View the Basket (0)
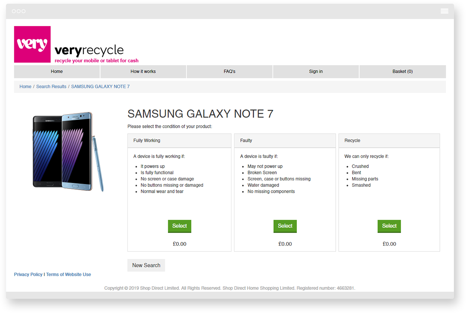 [x=403, y=72]
